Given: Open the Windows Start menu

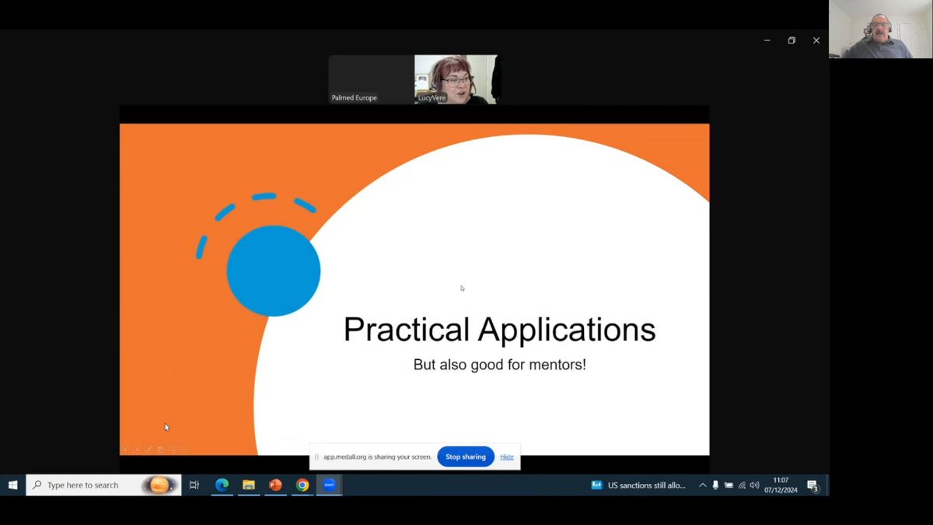Looking at the screenshot, I should 12,485.
